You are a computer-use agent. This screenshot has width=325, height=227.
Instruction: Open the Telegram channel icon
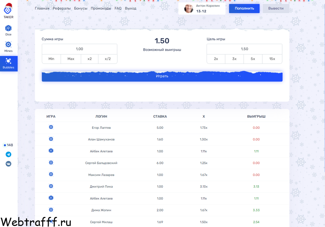[x=8, y=154]
